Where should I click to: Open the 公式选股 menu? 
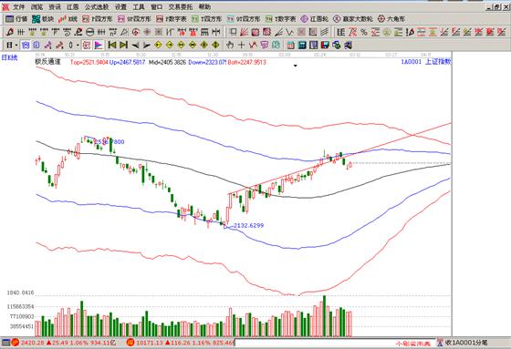(x=97, y=7)
